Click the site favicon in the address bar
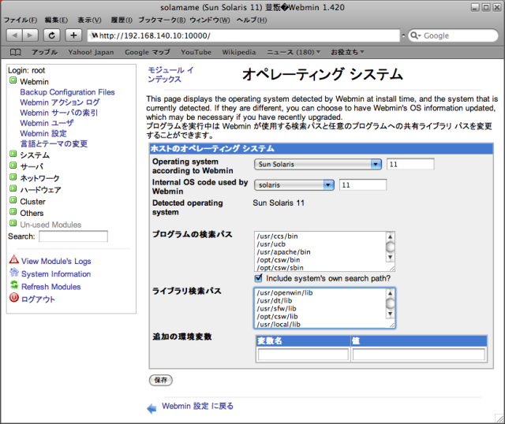This screenshot has width=505, height=424. tap(95, 35)
